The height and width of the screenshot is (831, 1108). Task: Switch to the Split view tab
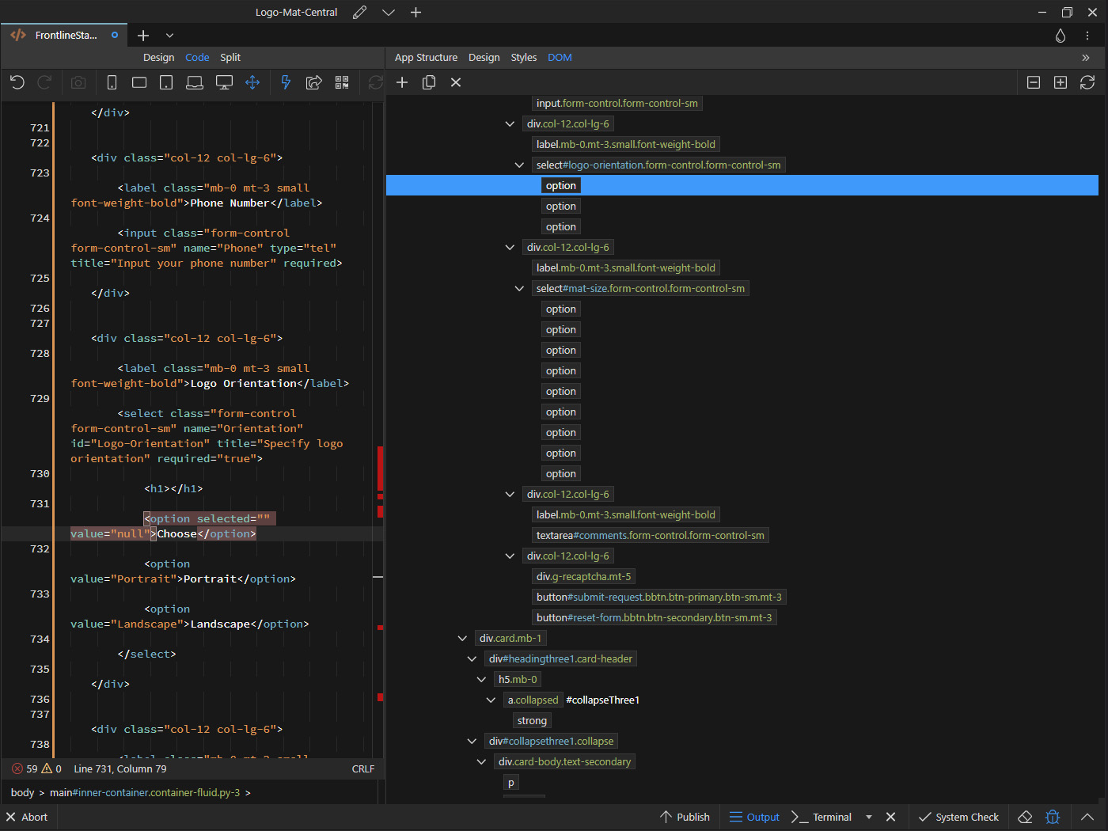230,58
